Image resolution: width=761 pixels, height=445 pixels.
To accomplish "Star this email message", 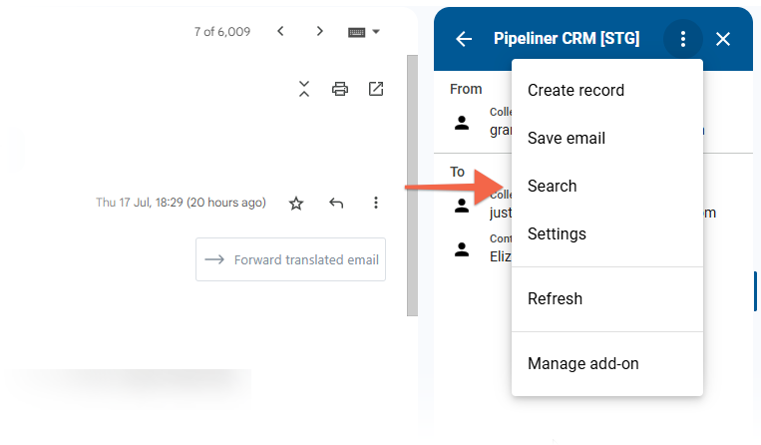I will [296, 203].
